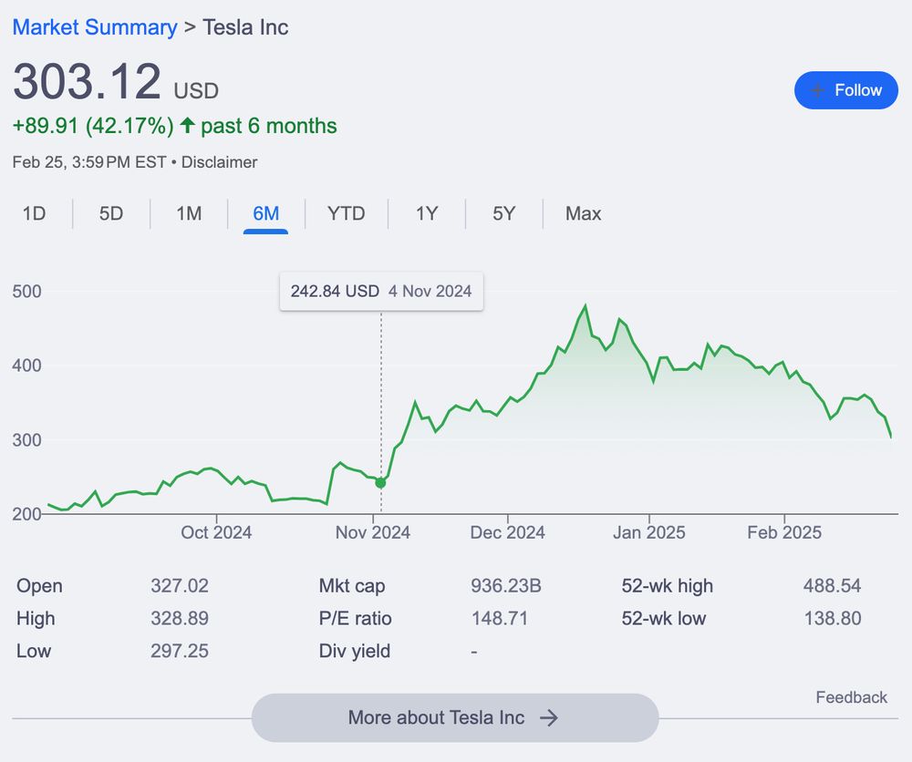The image size is (912, 762).
Task: Click the +89.91 (42.17%) change text
Action: point(93,126)
